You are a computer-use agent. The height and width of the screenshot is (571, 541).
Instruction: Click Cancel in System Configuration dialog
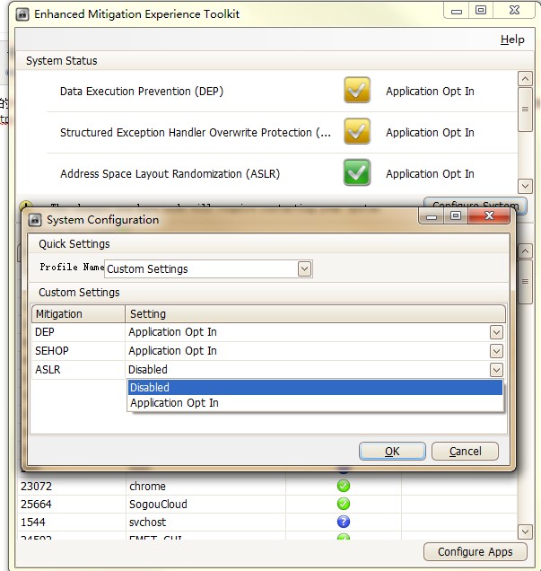[465, 452]
